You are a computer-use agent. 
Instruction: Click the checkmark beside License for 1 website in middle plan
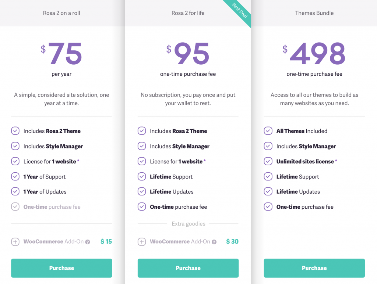tap(142, 161)
